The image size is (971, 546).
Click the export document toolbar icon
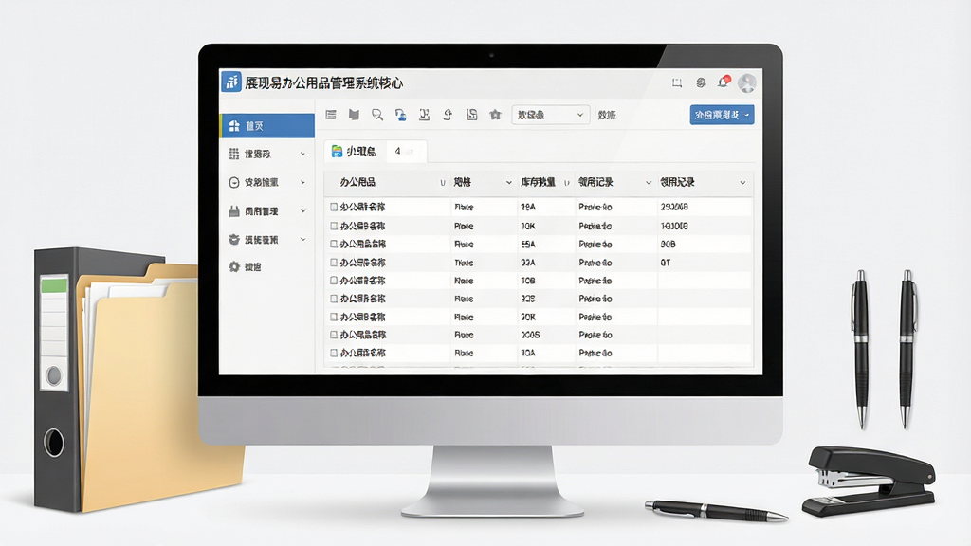click(424, 115)
